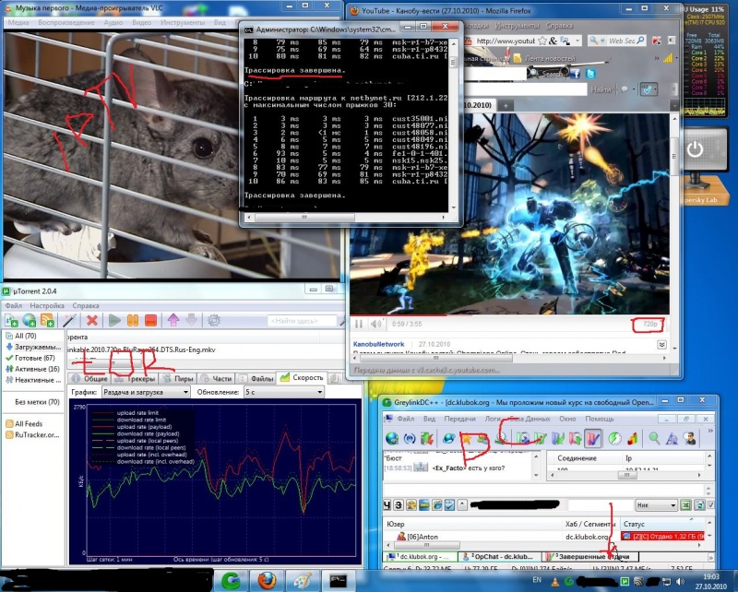Select Готовые (67) in µTorrent sidebar
Image resolution: width=738 pixels, height=592 pixels.
[x=34, y=358]
